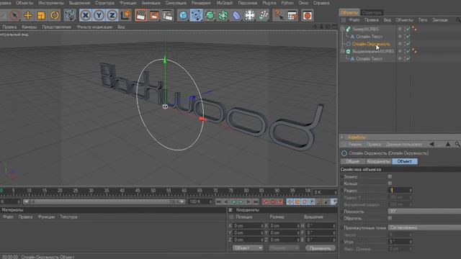Render to picture viewer icon
This screenshot has height=259, width=461.
(154, 15)
